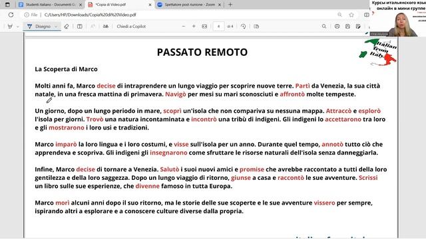The height and width of the screenshot is (239, 426).
Task: Click the red word giunse
Action: (x=241, y=178)
